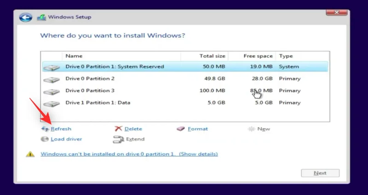Click the 28.0 GB free space cell
The height and width of the screenshot is (195, 368).
coord(262,78)
